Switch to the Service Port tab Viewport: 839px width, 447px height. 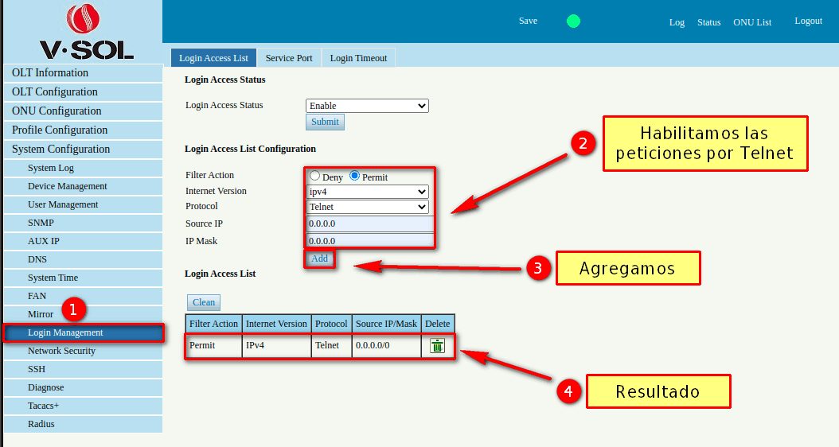(x=289, y=58)
